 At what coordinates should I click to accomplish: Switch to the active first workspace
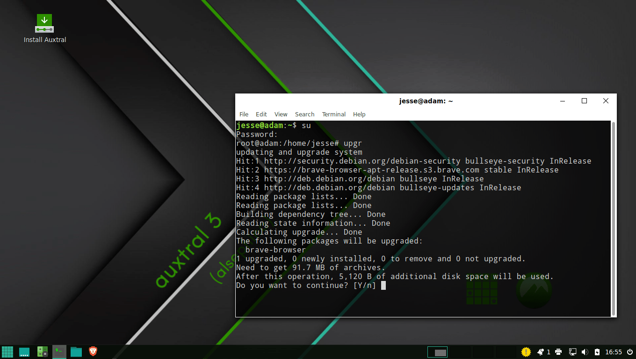coord(437,352)
